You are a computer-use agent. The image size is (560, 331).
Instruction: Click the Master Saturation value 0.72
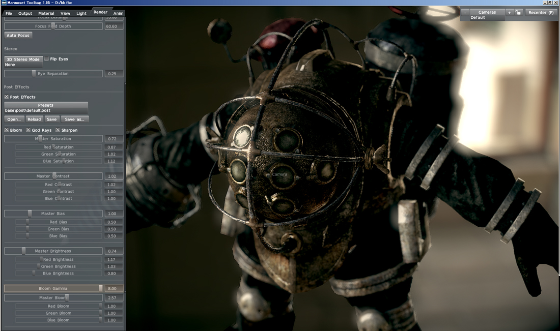[114, 139]
